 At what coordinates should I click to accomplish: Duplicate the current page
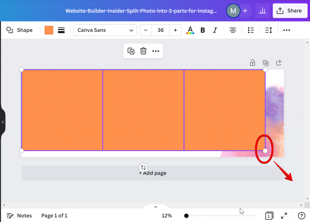pyautogui.click(x=265, y=63)
